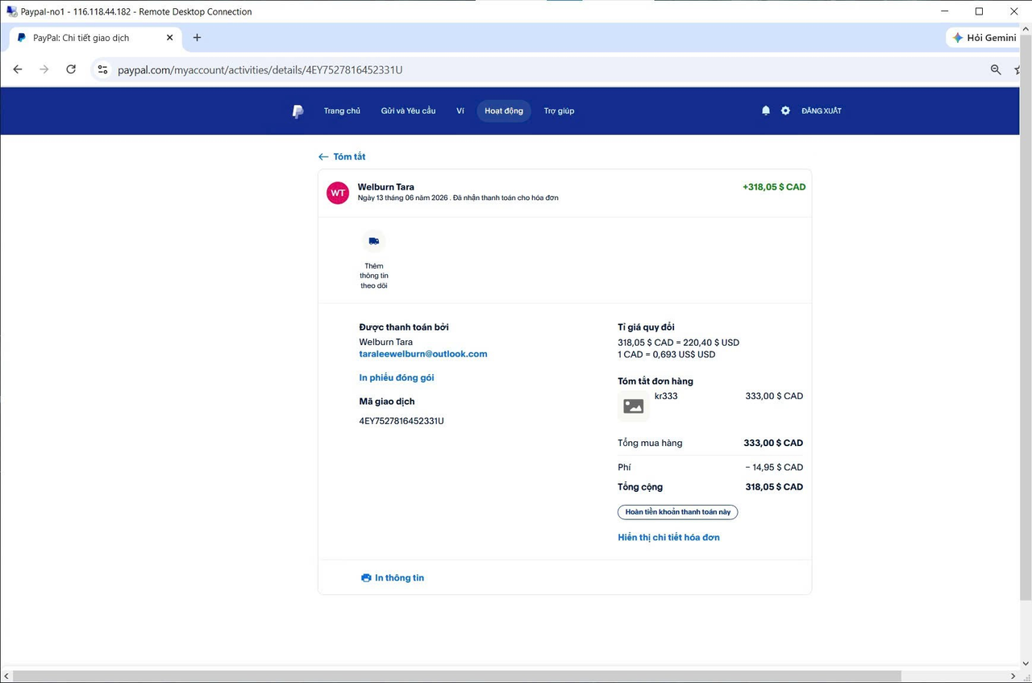
Task: Open site information icon in address bar
Action: [x=102, y=70]
